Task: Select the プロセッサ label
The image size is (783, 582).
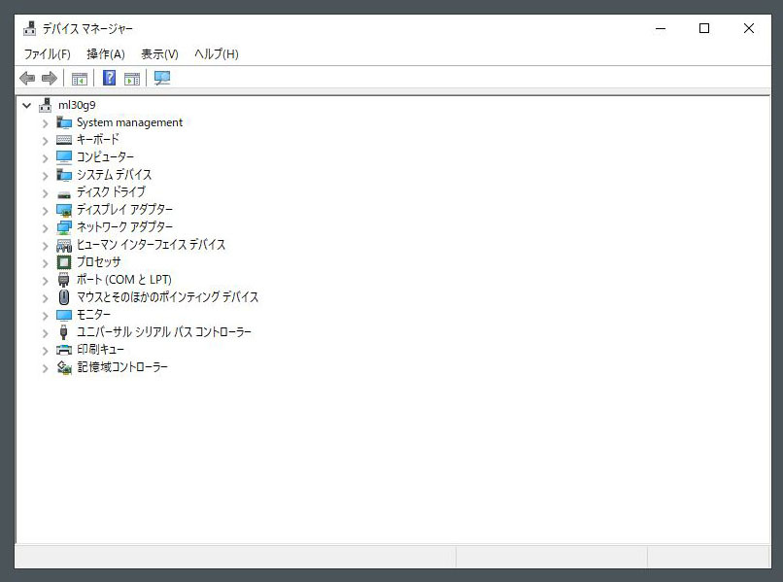Action: 98,261
